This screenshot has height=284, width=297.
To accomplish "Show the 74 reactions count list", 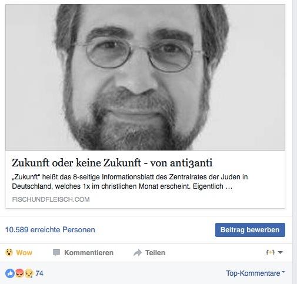I will [39, 273].
